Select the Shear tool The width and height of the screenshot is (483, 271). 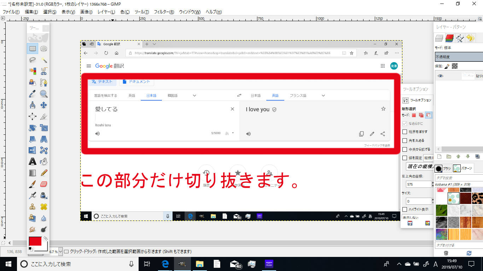tap(33, 139)
